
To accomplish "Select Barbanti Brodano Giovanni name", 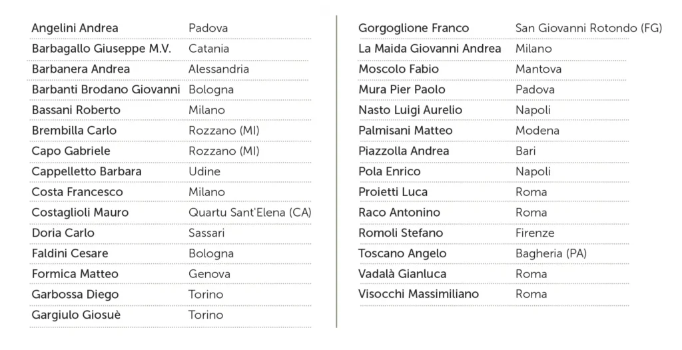I will (106, 89).
